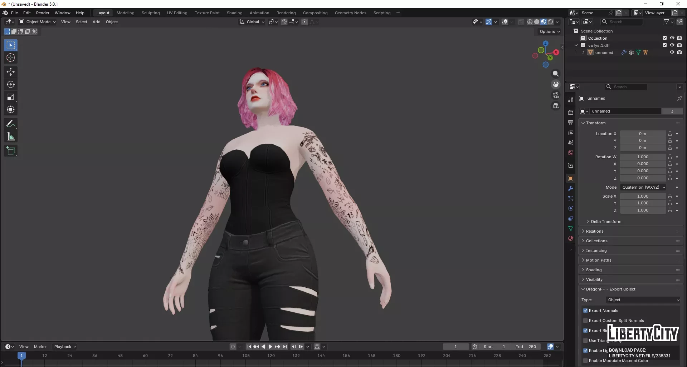Open the Object Mode dropdown
This screenshot has height=367, width=687.
(38, 22)
